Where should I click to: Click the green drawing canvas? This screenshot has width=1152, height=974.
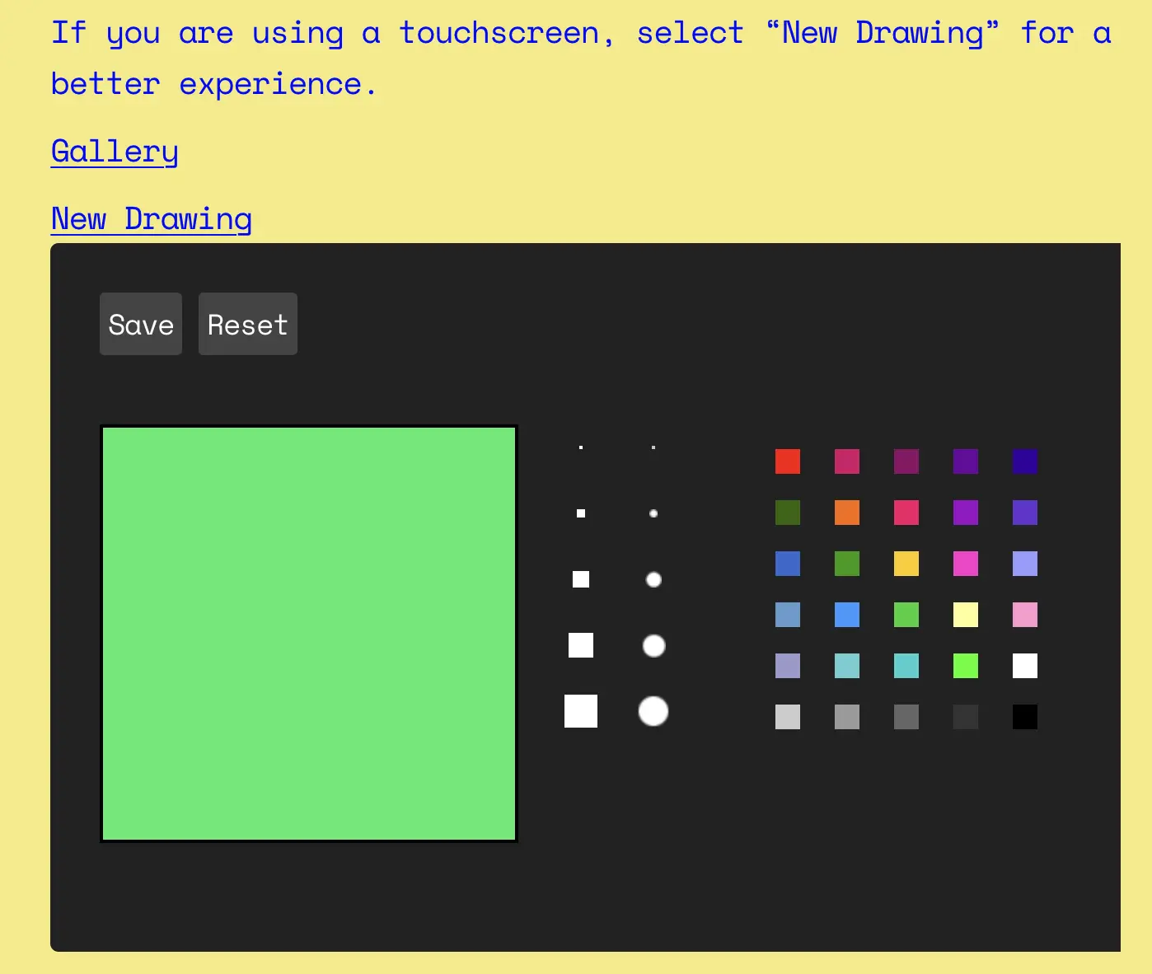click(308, 632)
